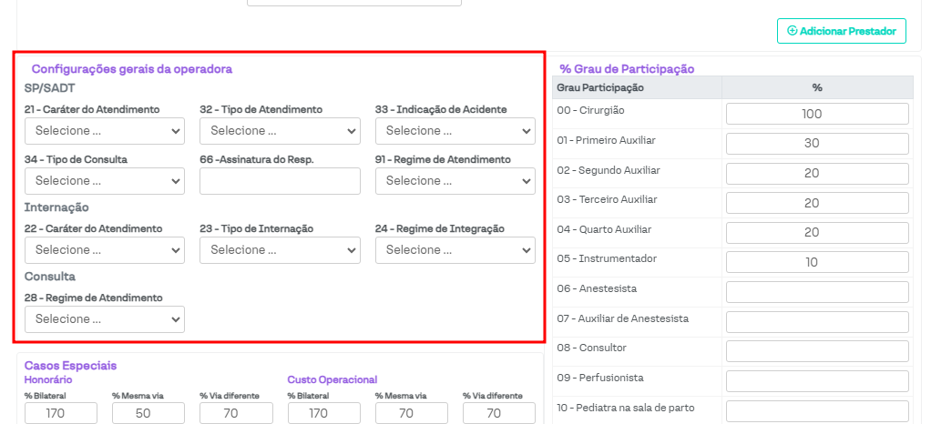Click the empty 06 - Anestesista field
This screenshot has width=931, height=424.
point(817,292)
